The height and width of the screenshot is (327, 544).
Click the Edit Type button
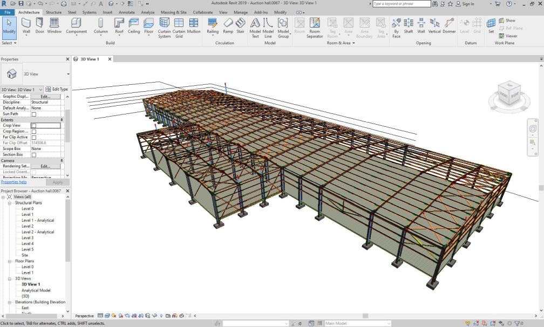click(x=57, y=89)
